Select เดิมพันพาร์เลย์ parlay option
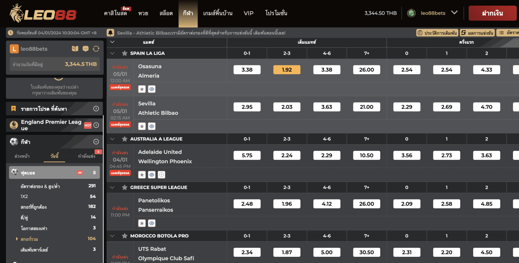The width and height of the screenshot is (519, 263). (x=34, y=250)
